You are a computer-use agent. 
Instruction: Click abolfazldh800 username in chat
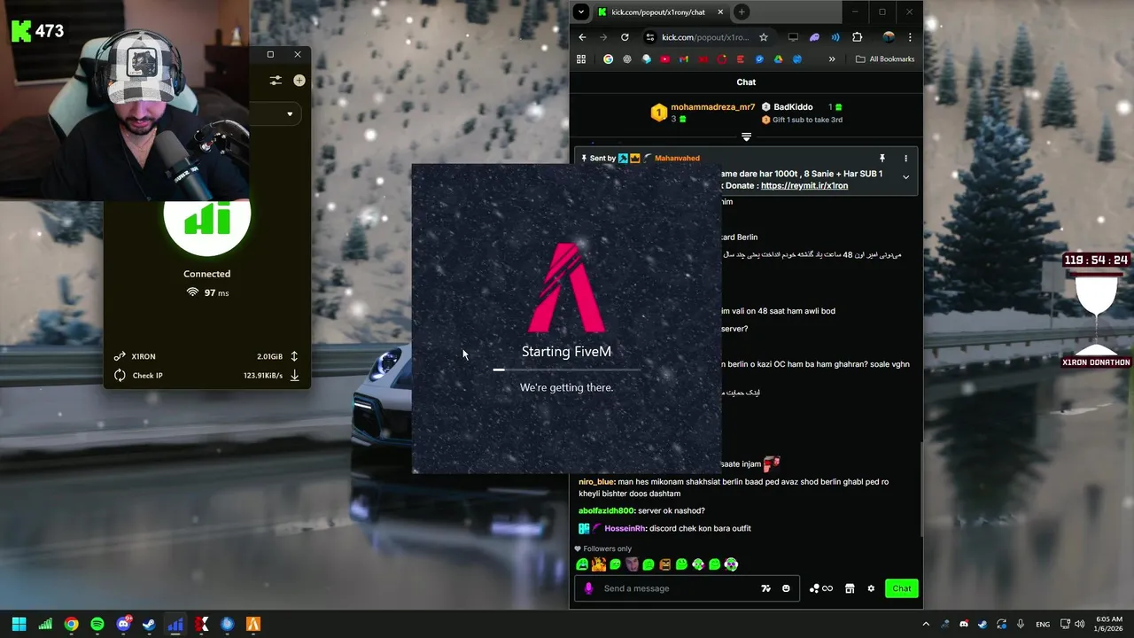tap(606, 511)
